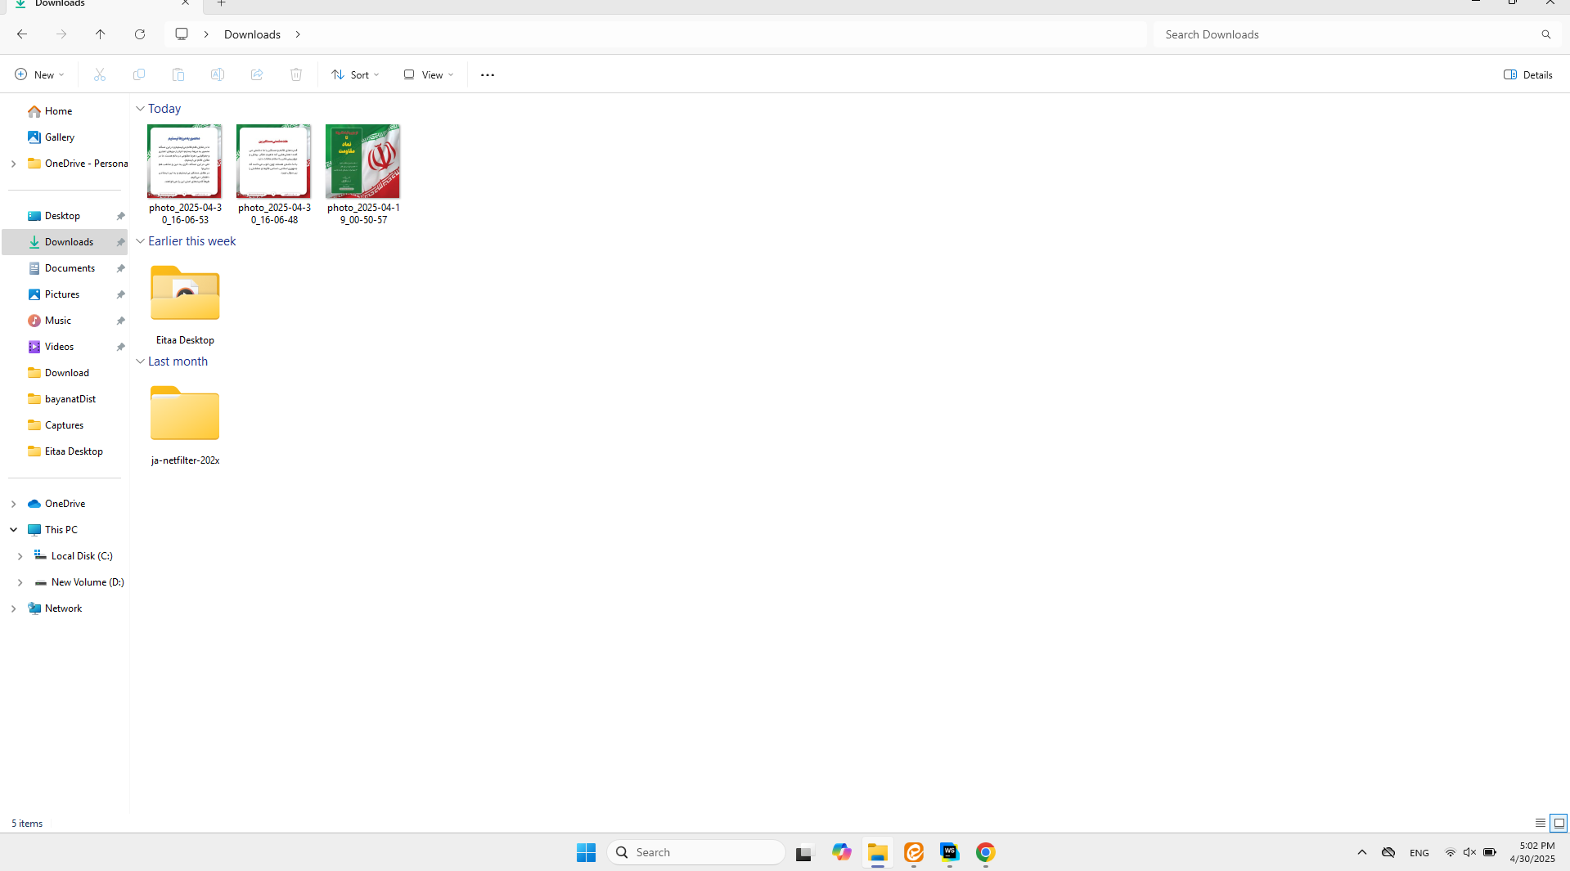This screenshot has width=1570, height=871.
Task: Switch to large thumbnails view in status bar
Action: [1559, 823]
